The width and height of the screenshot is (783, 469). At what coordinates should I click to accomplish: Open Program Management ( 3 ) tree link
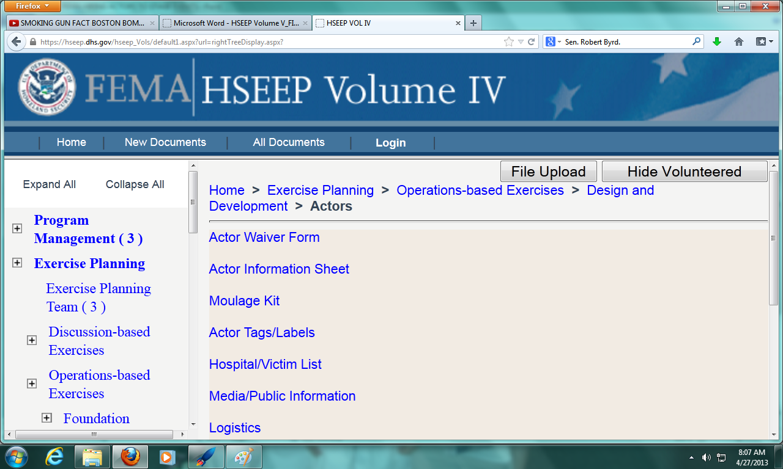(x=89, y=229)
